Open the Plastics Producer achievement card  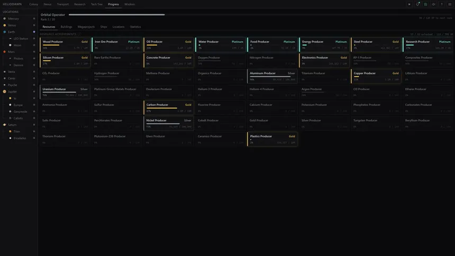272,139
